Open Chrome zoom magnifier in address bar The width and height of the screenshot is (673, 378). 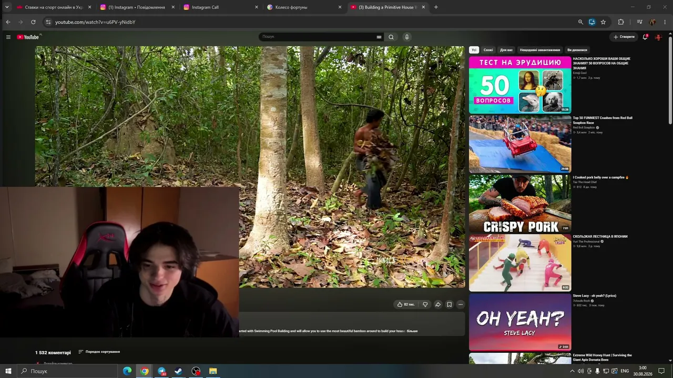(x=580, y=22)
